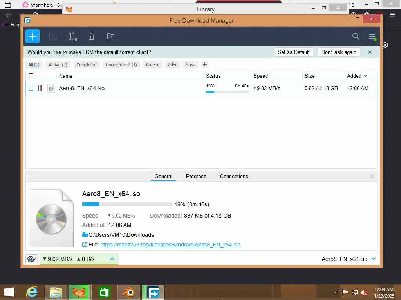The width and height of the screenshot is (401, 300).
Task: Filter downloads by Torrent
Action: pos(152,64)
